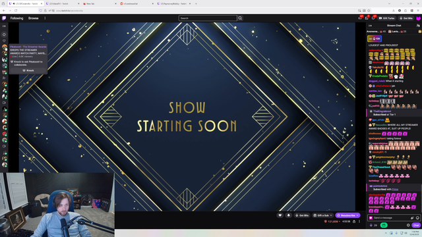Open the Resubscribe dropdown button
Screen dimensions: 422x237
[x=347, y=215]
